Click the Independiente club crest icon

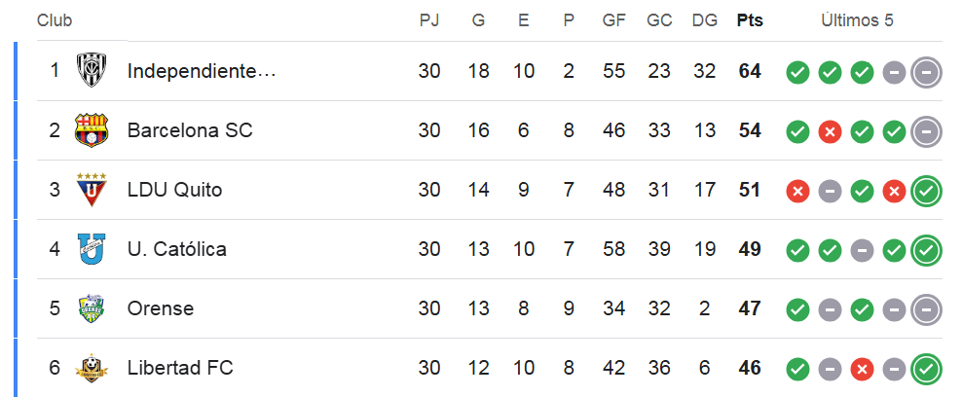pos(92,71)
